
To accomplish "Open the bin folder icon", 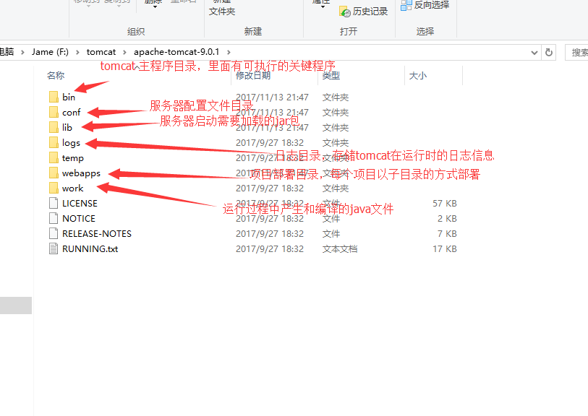I will (54, 97).
